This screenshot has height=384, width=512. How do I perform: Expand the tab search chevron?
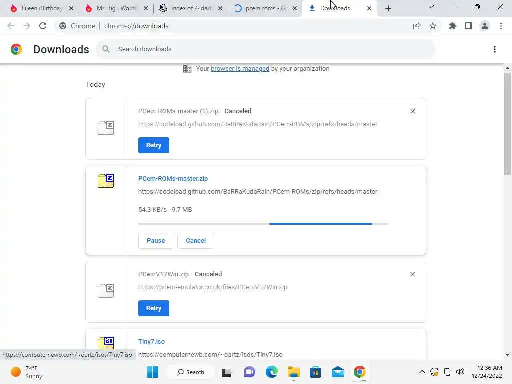[x=431, y=7]
